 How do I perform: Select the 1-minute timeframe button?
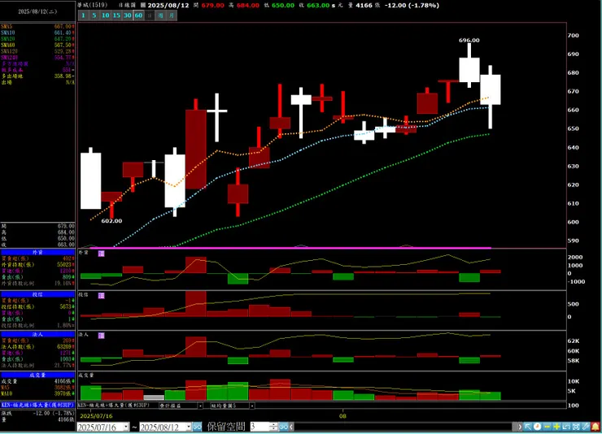click(x=83, y=15)
